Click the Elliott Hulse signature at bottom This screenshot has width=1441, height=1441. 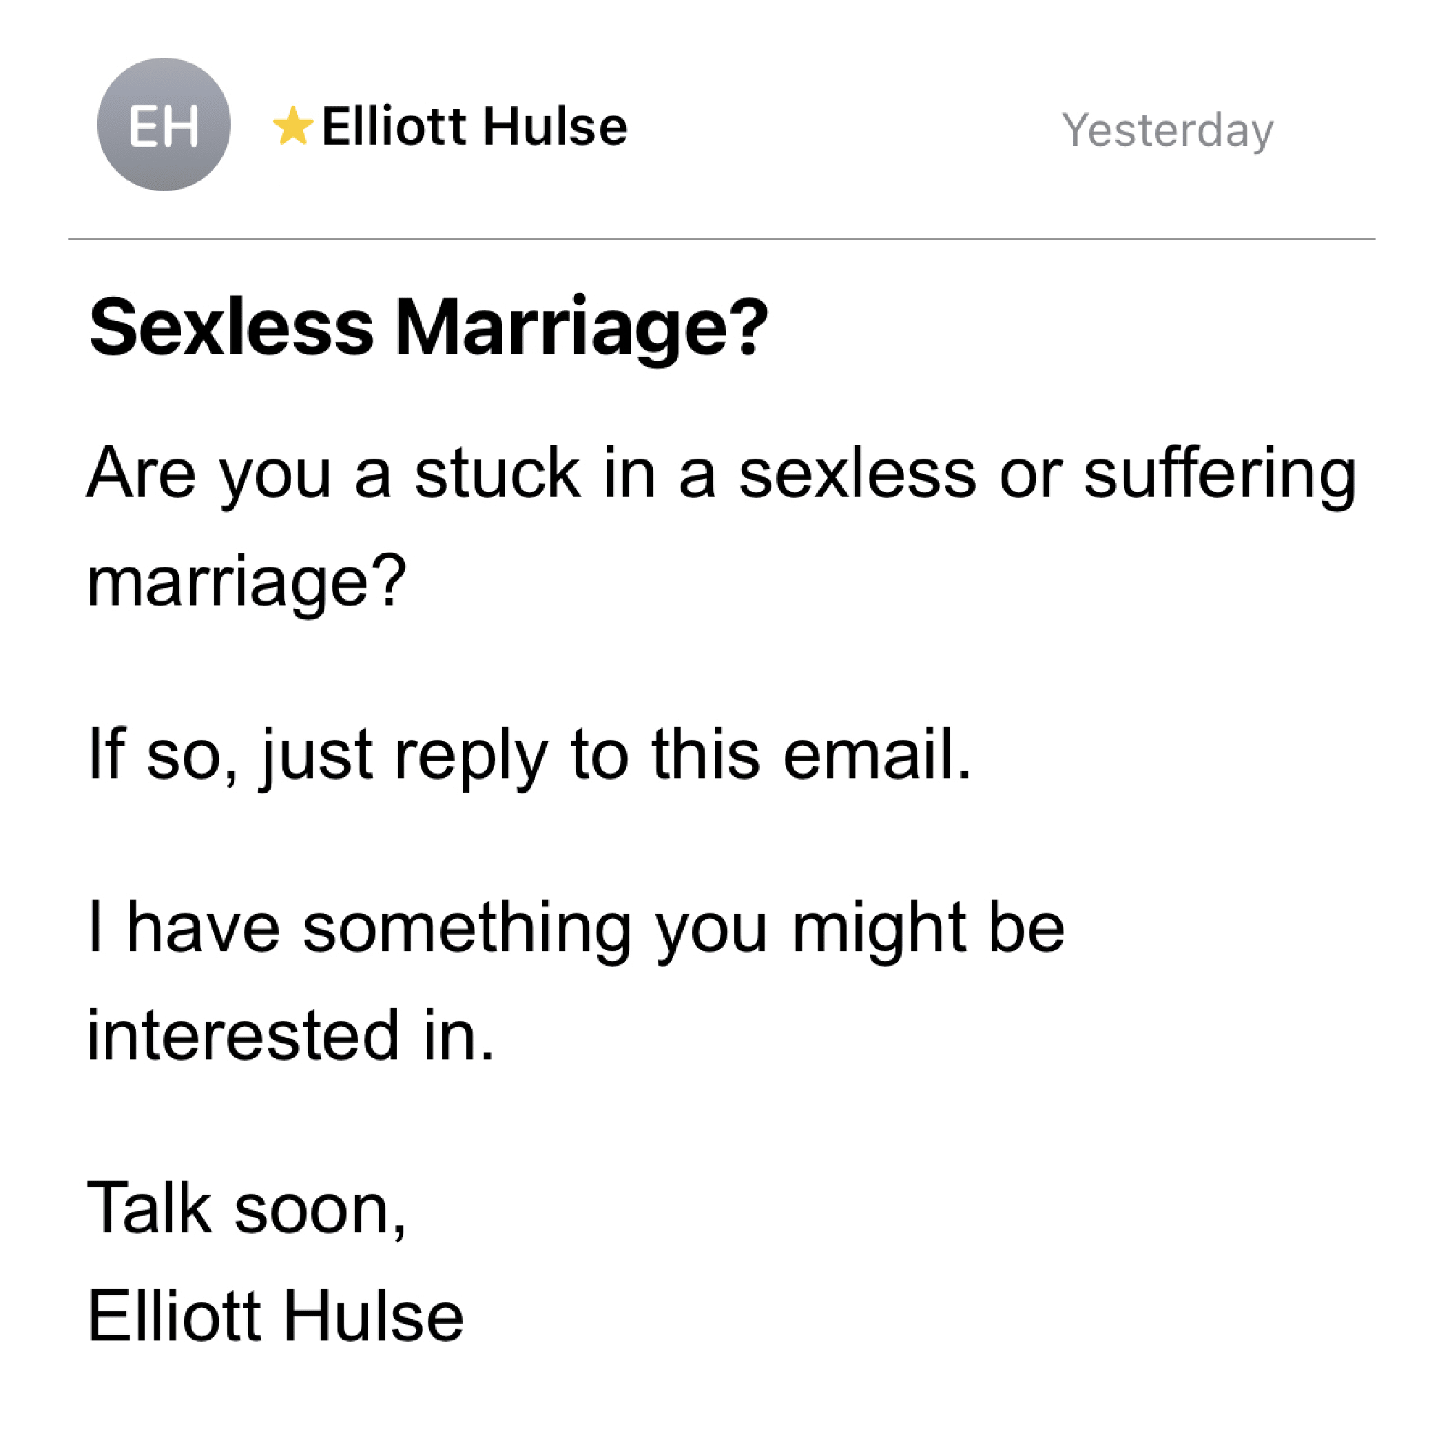click(x=276, y=1316)
